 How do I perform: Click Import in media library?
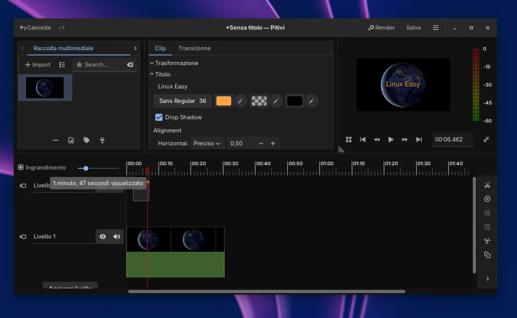point(37,65)
